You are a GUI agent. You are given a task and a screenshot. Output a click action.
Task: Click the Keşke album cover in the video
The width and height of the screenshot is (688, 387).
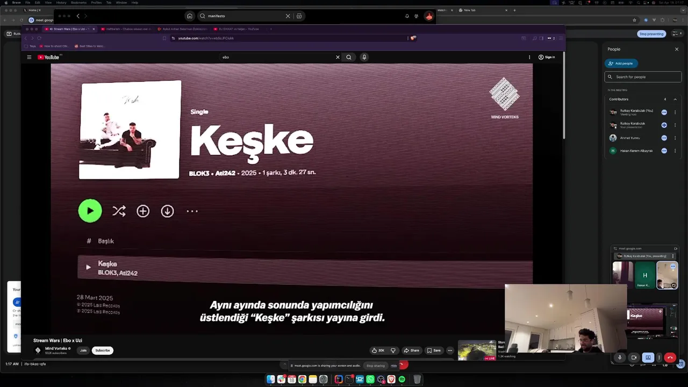click(x=130, y=130)
